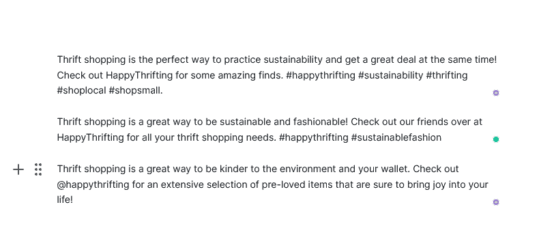
Task: Click the #sustainablefashion hashtag
Action: [396, 138]
